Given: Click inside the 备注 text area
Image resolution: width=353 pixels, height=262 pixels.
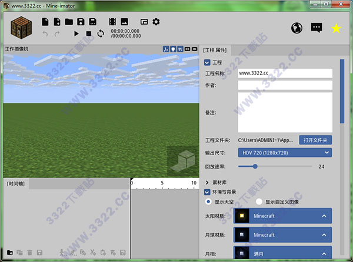Looking at the screenshot, I should (285, 112).
